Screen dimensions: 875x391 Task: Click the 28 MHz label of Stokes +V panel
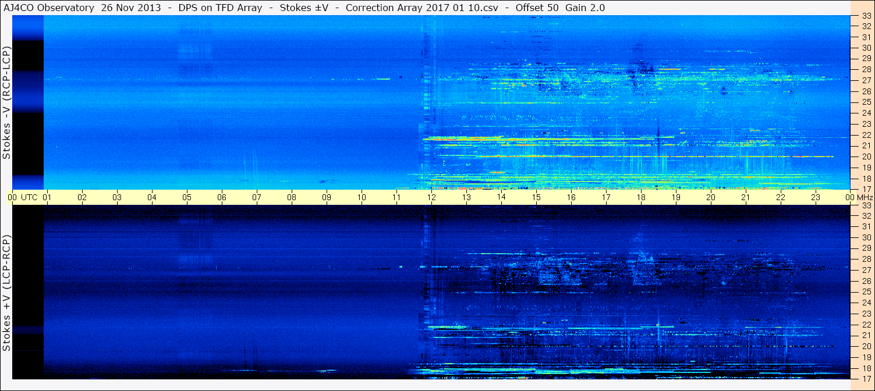(866, 259)
